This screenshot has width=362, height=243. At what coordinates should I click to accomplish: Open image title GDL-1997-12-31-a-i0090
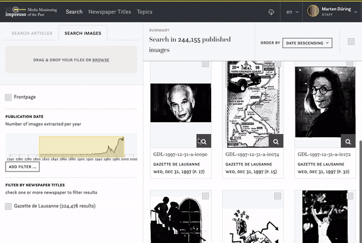click(x=180, y=155)
